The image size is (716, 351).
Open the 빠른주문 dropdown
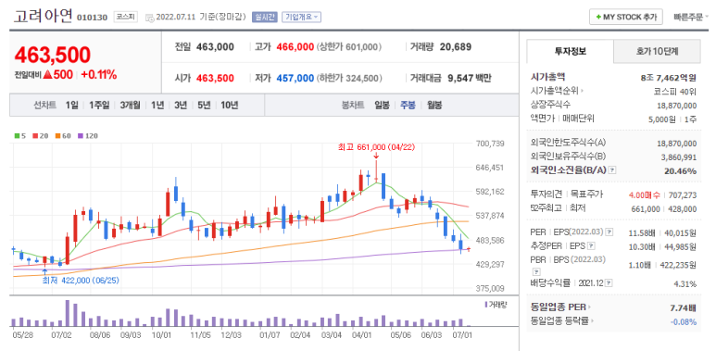691,18
